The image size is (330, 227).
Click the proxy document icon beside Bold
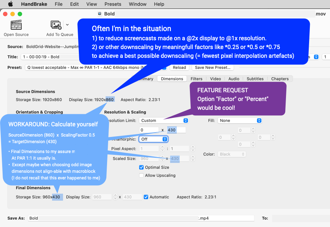[99, 14]
